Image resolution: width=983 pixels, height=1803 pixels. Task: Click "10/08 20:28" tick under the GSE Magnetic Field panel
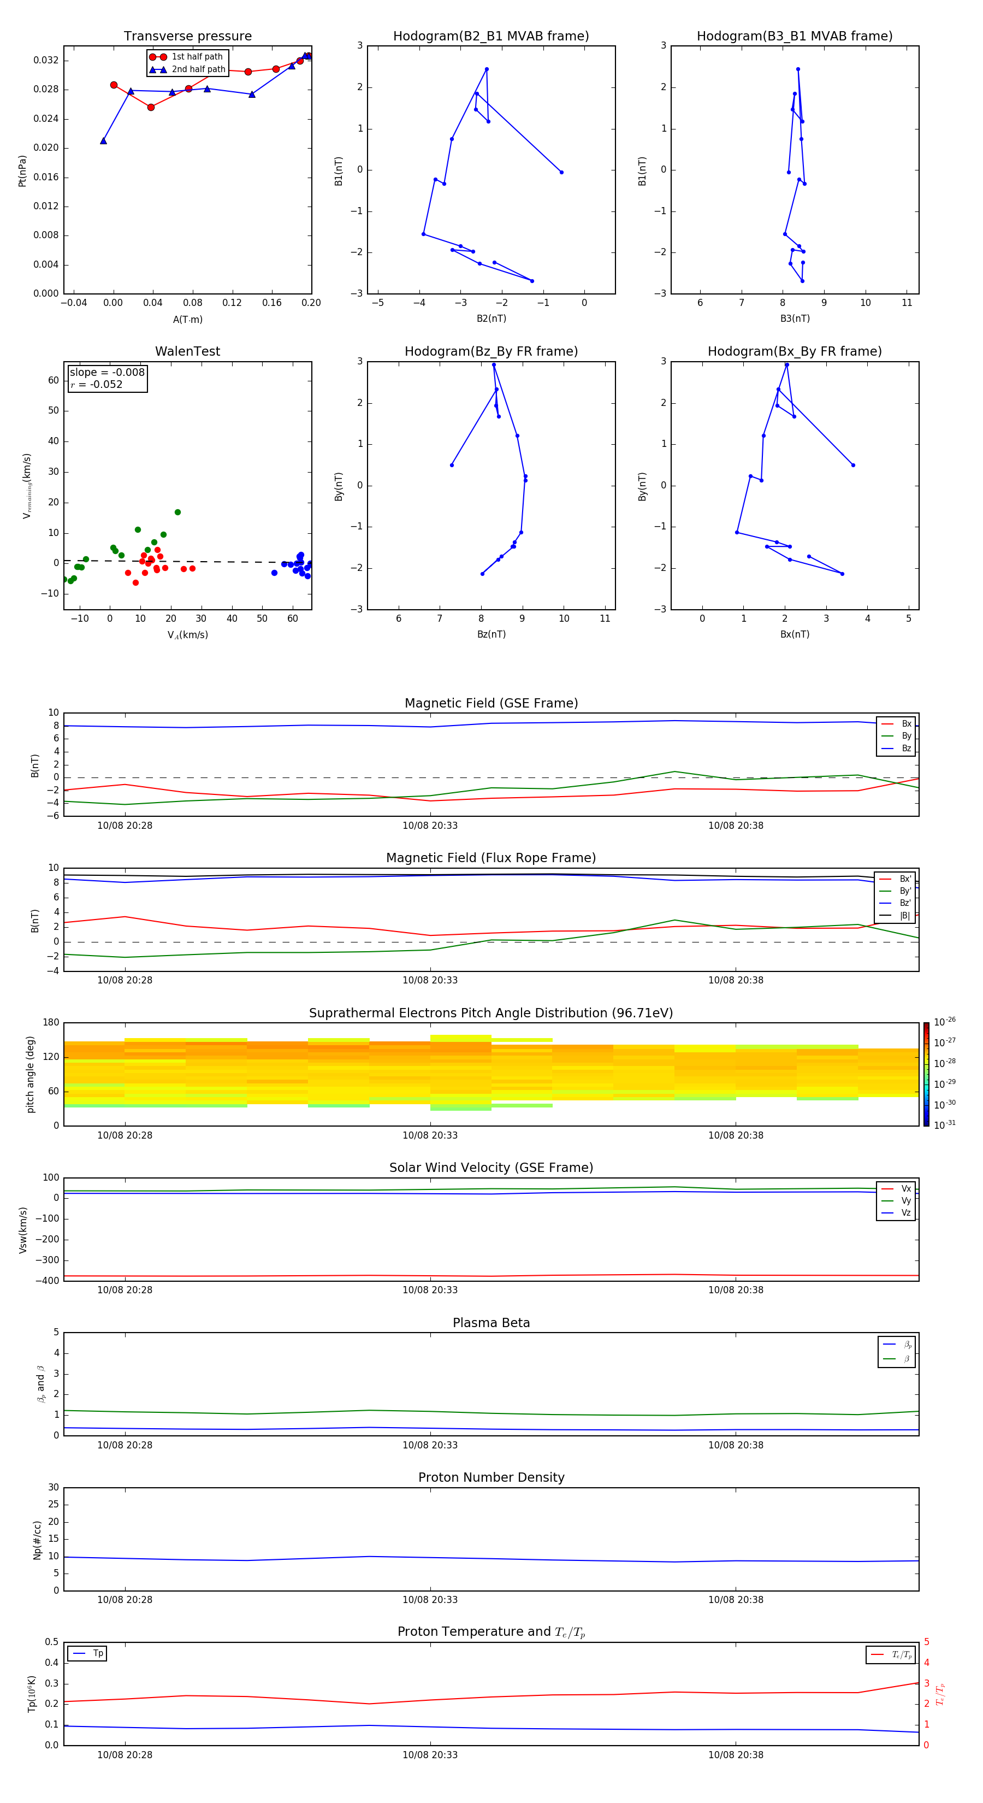coord(125,825)
